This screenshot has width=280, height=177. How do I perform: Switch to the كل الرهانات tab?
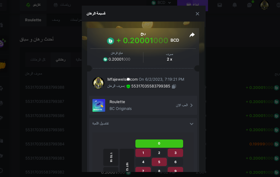click(38, 60)
